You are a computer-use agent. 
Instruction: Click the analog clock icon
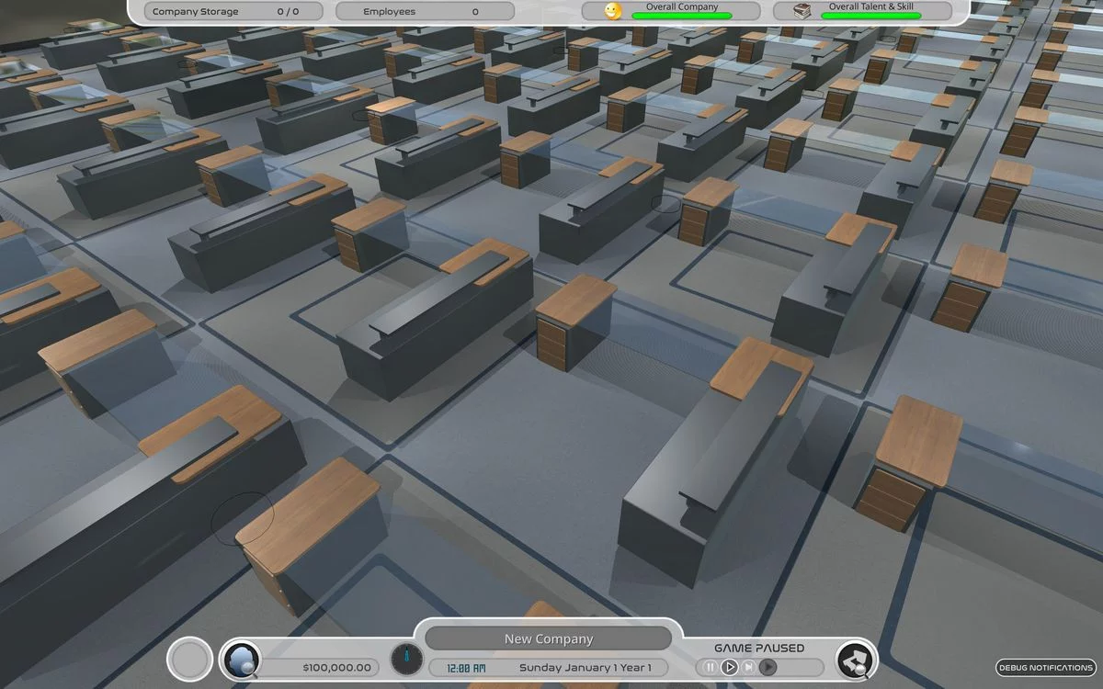coord(406,660)
